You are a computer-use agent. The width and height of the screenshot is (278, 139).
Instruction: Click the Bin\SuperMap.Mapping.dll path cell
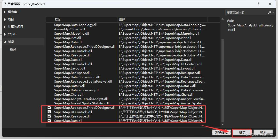click(x=159, y=34)
